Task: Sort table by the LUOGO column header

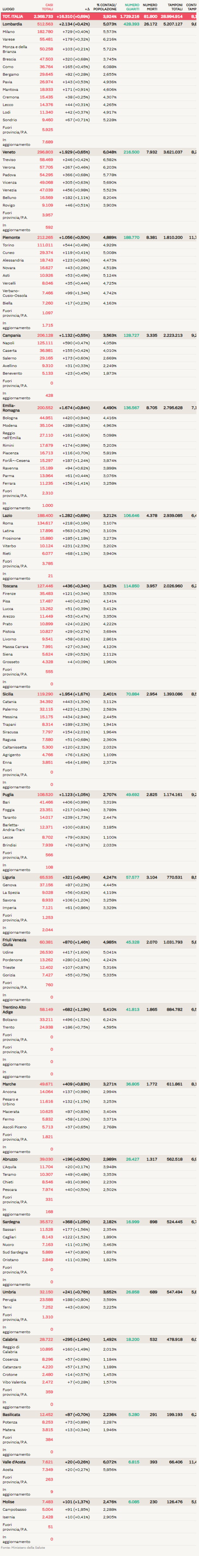Action: point(9,9)
